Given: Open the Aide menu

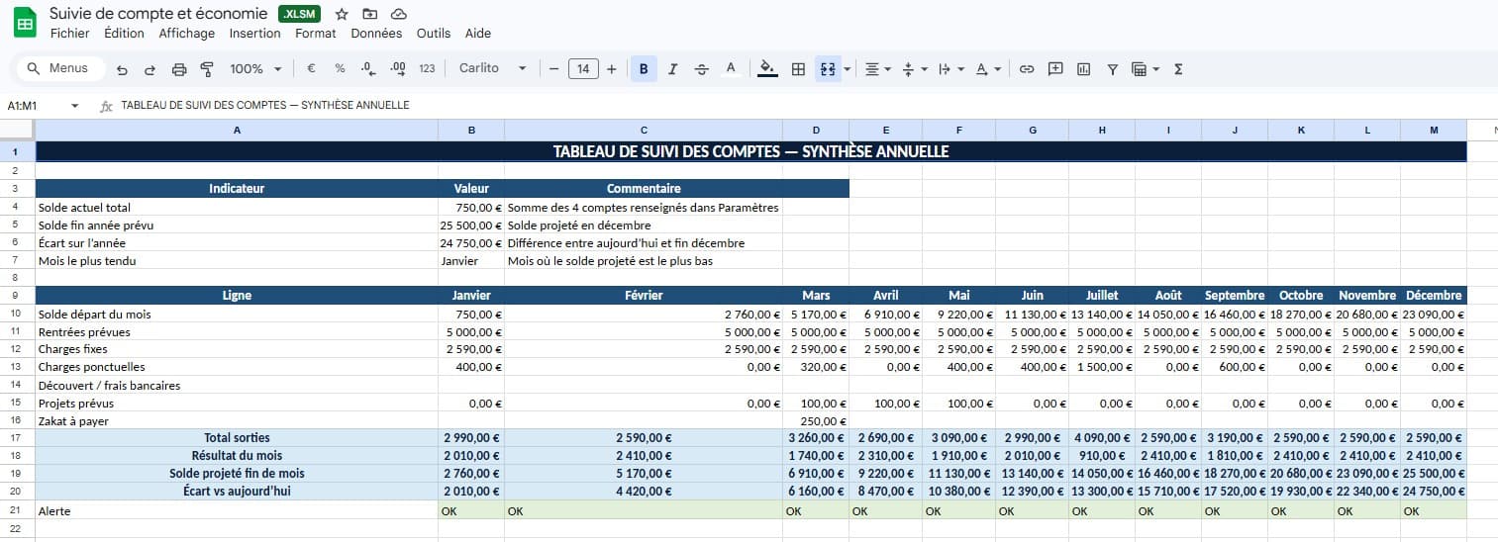Looking at the screenshot, I should click(x=478, y=34).
